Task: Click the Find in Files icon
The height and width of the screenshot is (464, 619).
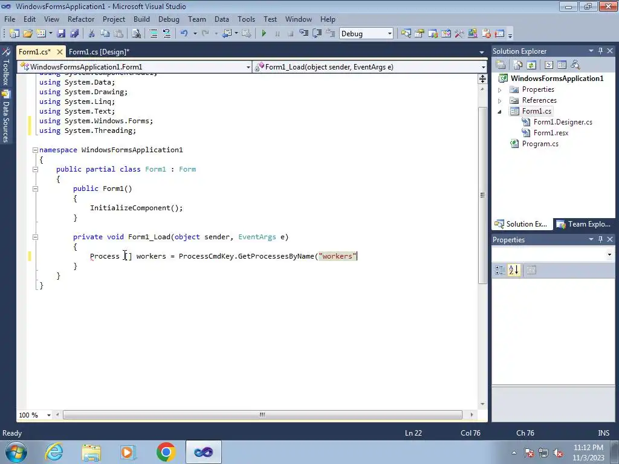Action: (x=136, y=34)
